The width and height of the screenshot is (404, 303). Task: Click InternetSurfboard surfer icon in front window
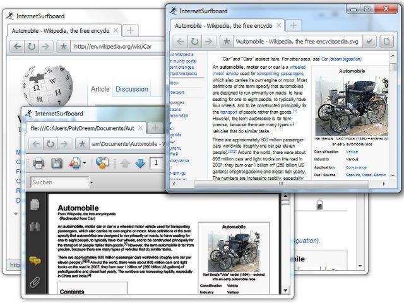173,11
